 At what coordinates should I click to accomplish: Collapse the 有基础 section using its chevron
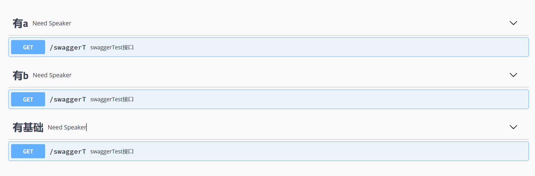513,127
